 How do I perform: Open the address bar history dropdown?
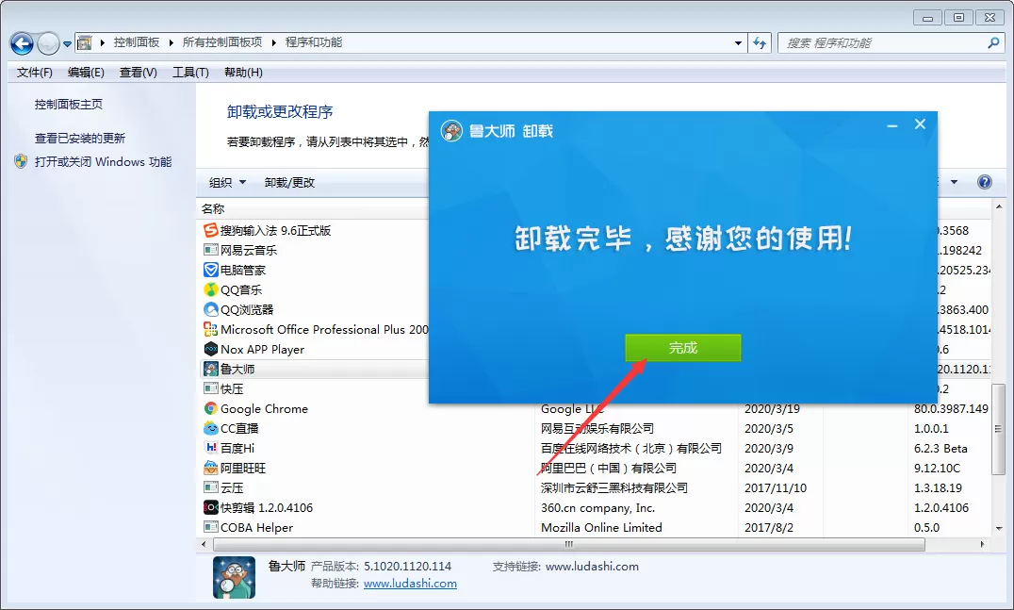738,43
